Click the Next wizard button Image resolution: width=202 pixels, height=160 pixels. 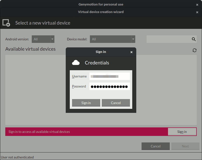point(185,146)
